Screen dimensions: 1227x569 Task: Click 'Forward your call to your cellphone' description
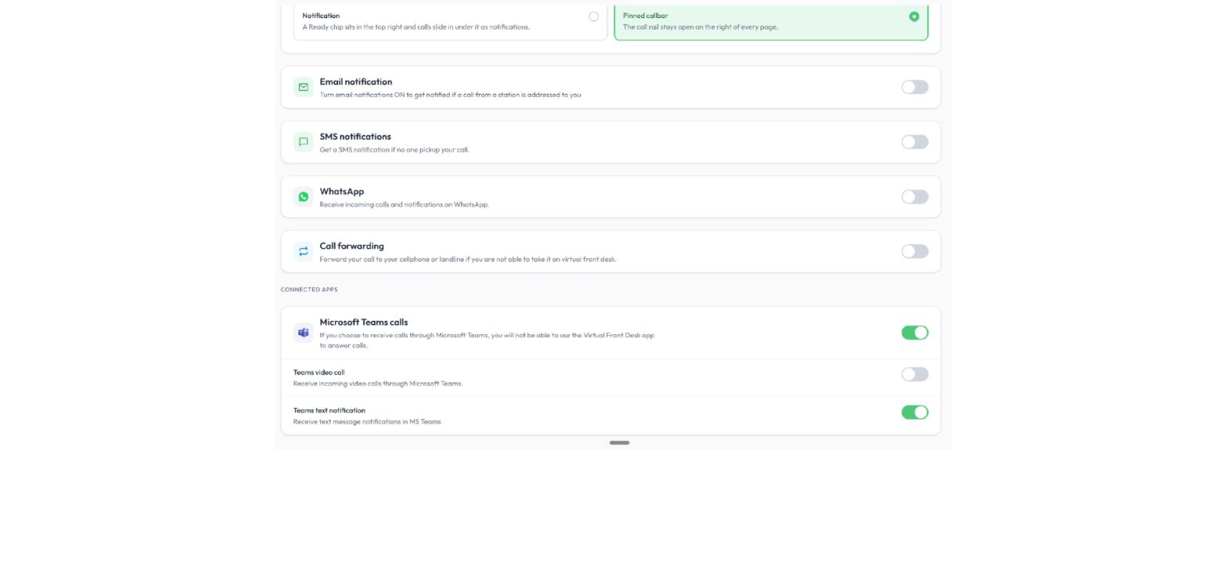pyautogui.click(x=468, y=259)
